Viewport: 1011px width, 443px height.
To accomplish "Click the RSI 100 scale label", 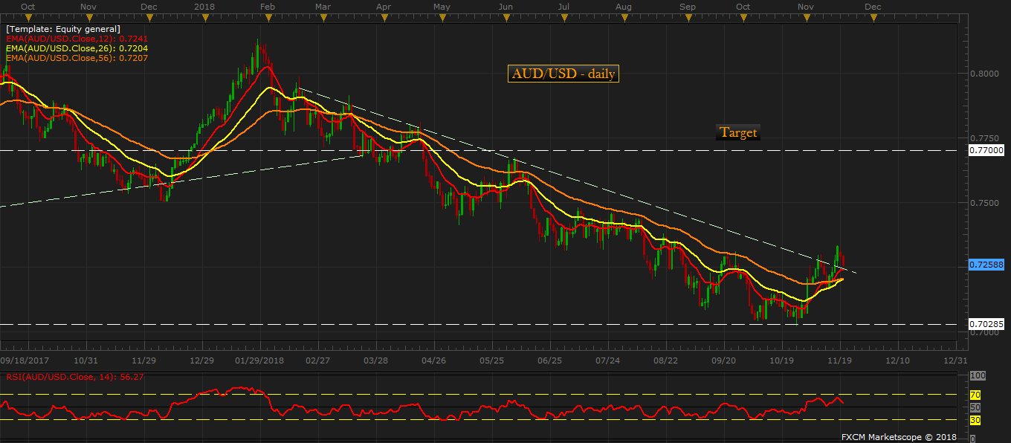I will (978, 376).
